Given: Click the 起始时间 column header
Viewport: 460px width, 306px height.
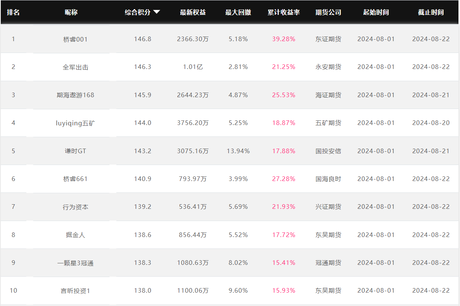Looking at the screenshot, I should coord(376,12).
